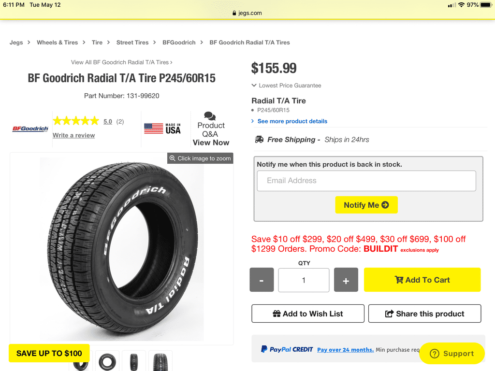495x371 pixels.
Task: Click the magnifier zoom icon on image
Action: pos(172,158)
